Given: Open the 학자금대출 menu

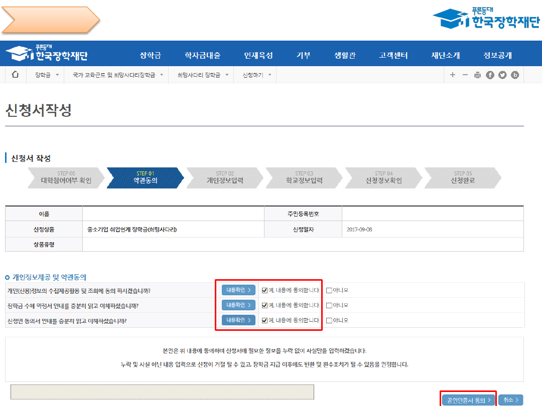Looking at the screenshot, I should [202, 55].
